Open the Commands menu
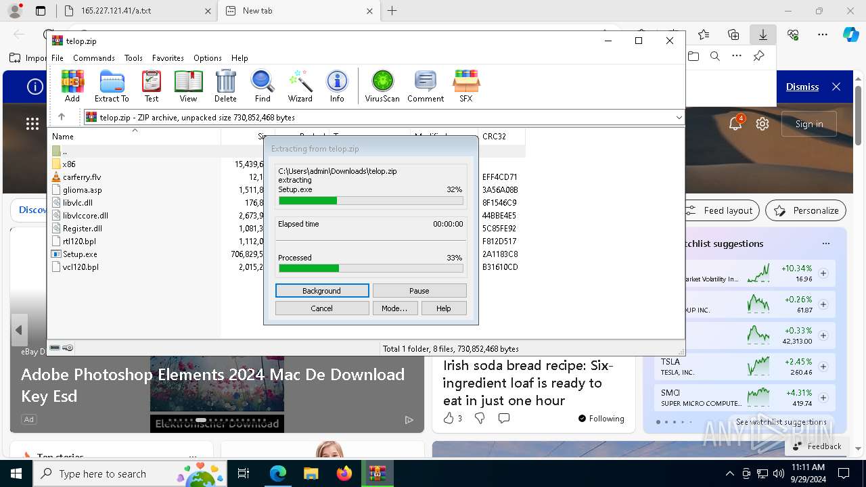This screenshot has width=866, height=487. tap(94, 58)
